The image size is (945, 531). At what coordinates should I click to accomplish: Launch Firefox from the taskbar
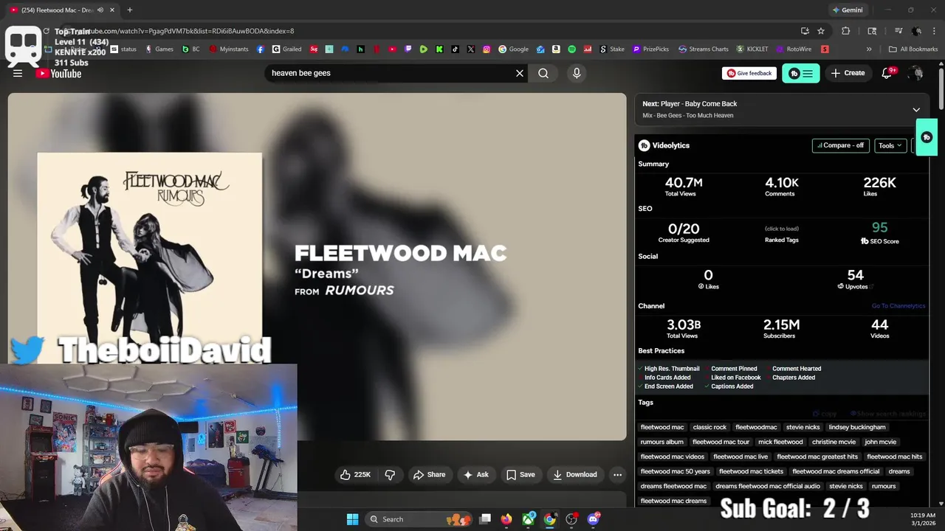tap(506, 519)
